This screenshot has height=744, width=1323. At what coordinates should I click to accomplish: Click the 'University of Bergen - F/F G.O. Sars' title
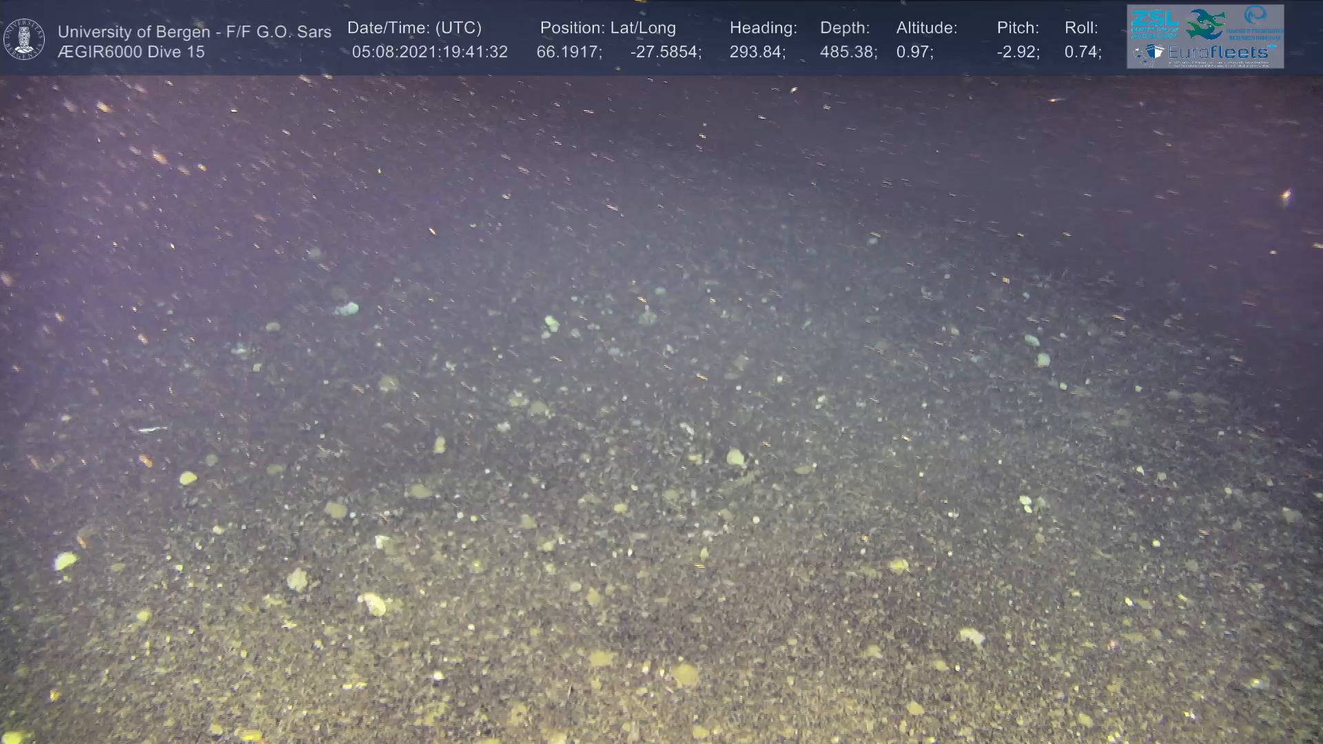coord(194,32)
